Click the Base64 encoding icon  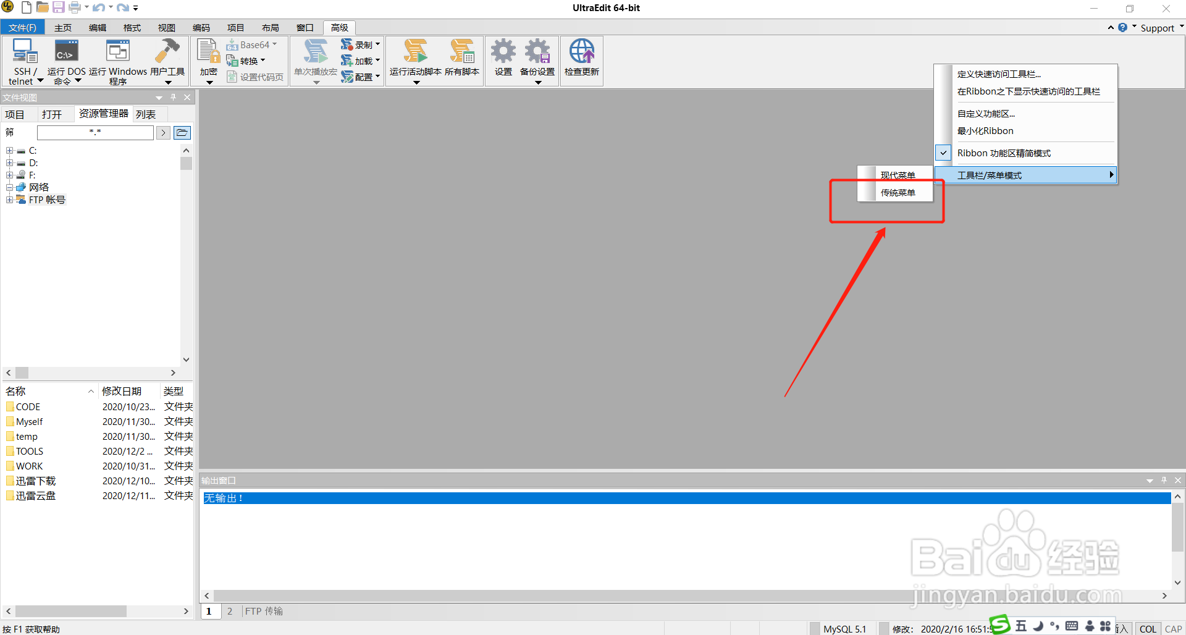(232, 45)
